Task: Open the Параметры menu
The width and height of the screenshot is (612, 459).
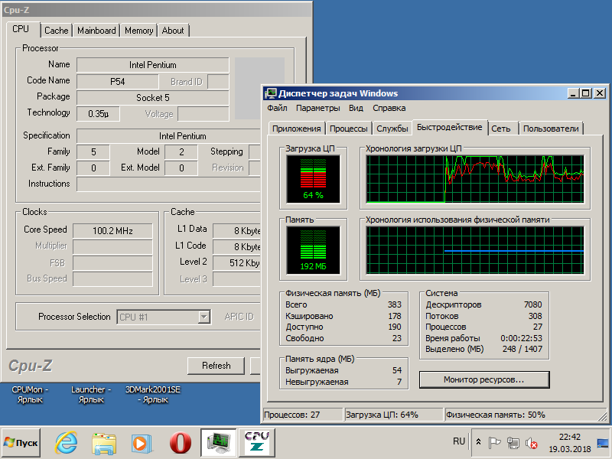Action: [x=318, y=109]
